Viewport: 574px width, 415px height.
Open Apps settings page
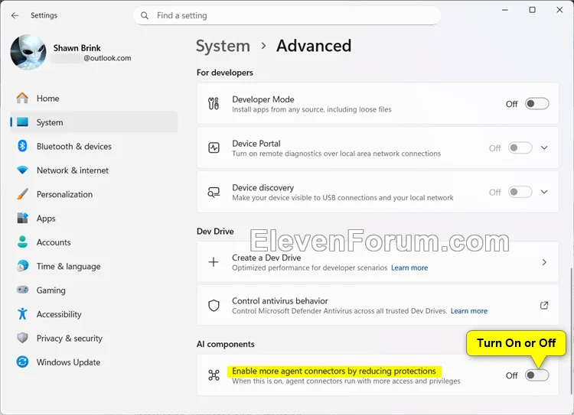pyautogui.click(x=94, y=219)
